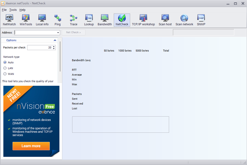This screenshot has width=247, height=165.
Task: Click the '1000 bytes' column header
Action: point(125,51)
